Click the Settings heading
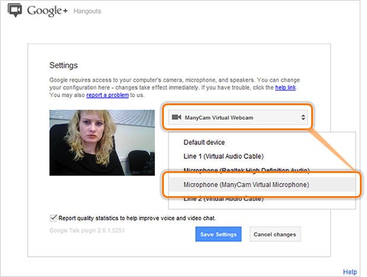The width and height of the screenshot is (367, 277). 64,65
